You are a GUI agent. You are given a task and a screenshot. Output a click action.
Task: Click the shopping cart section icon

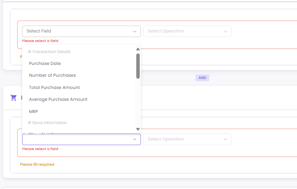coord(14,98)
